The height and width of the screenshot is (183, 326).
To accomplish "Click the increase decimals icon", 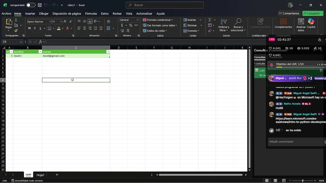I will pyautogui.click(x=122, y=31).
